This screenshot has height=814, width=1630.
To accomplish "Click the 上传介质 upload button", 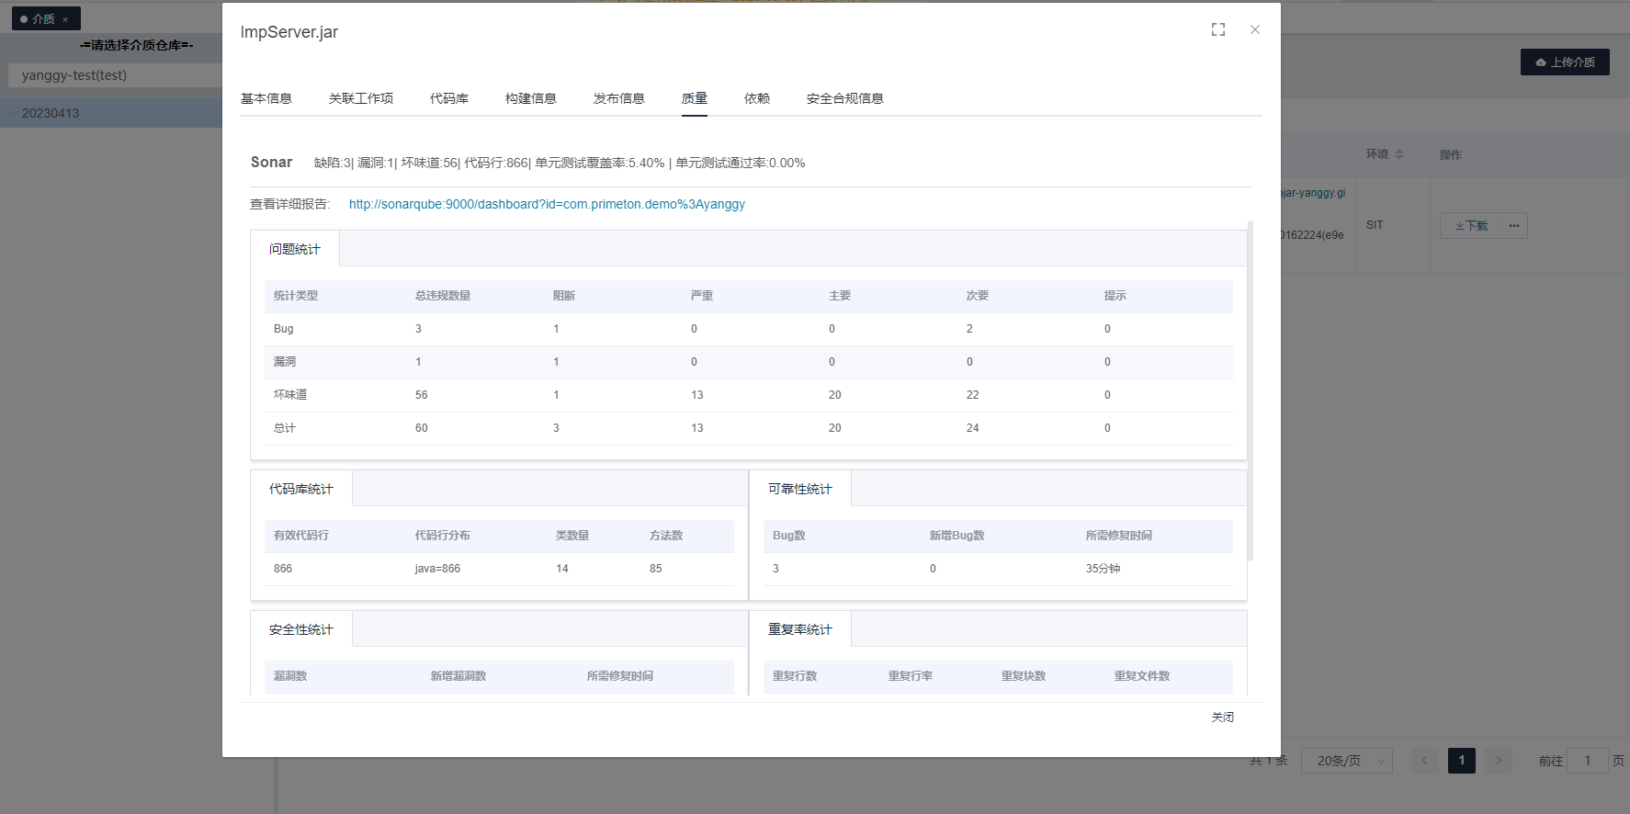I will pyautogui.click(x=1564, y=62).
